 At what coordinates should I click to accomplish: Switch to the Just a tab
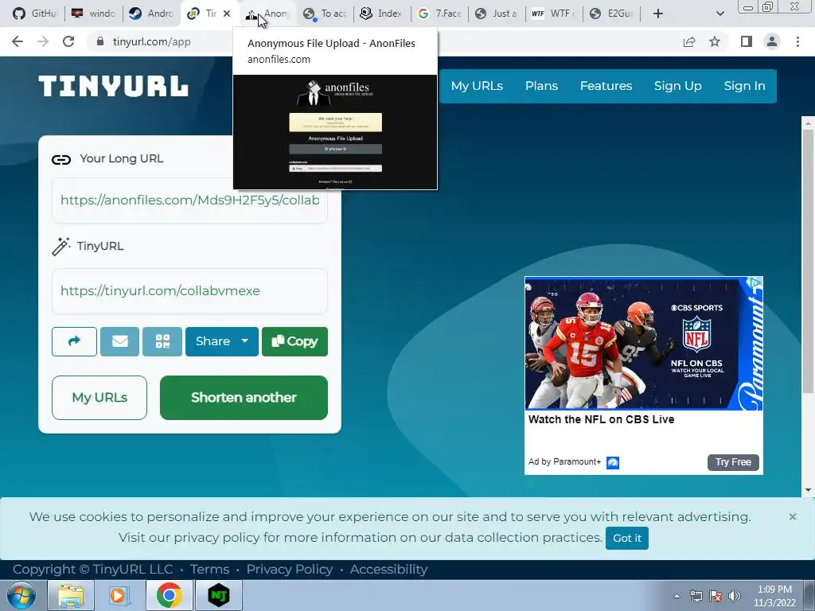pos(497,14)
